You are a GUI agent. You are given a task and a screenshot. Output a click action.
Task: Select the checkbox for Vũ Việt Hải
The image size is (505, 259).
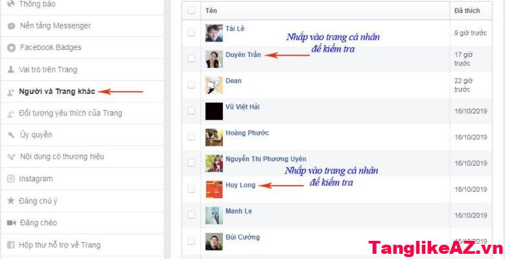tap(191, 111)
